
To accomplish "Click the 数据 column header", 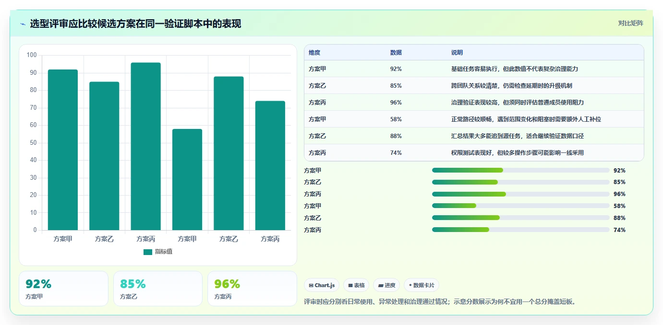I will tap(396, 52).
